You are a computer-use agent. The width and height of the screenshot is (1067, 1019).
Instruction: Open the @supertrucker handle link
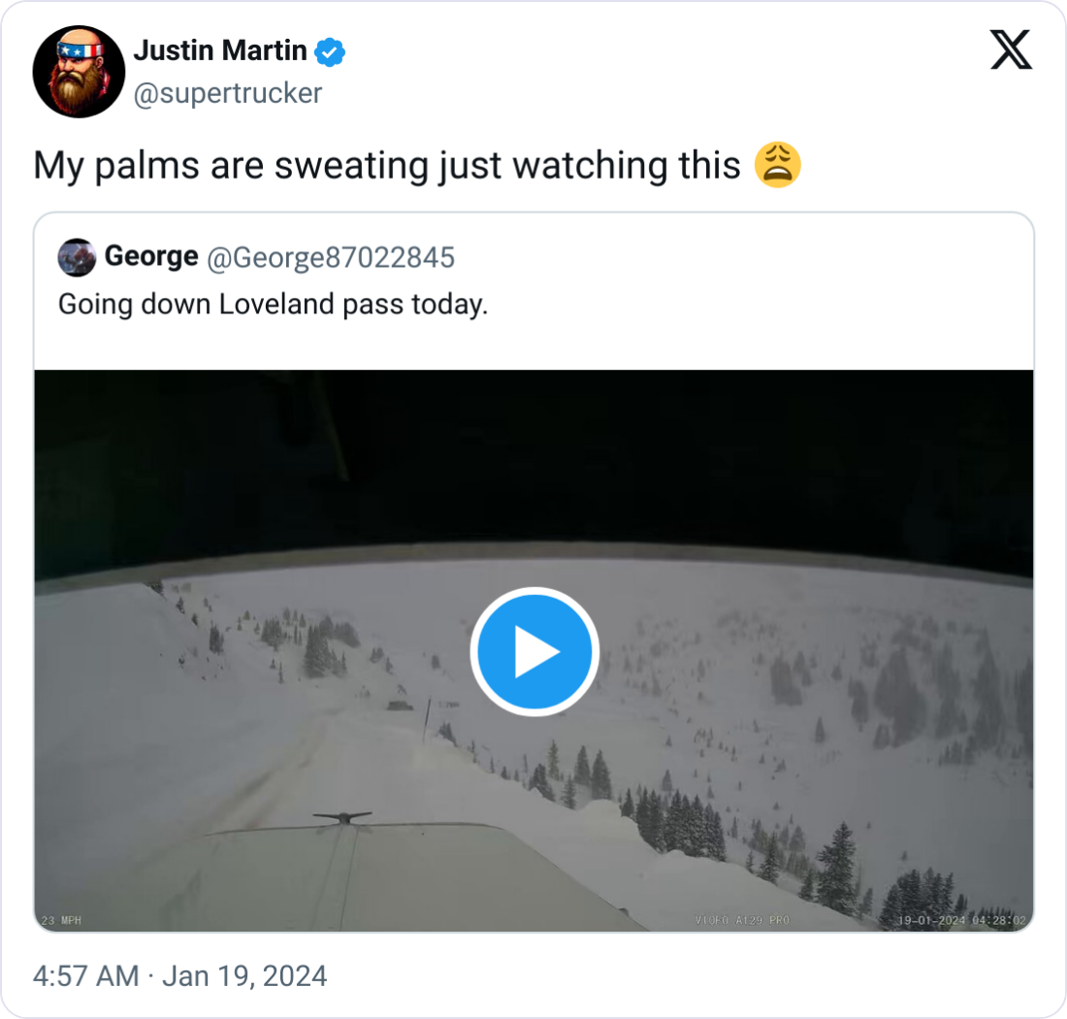coord(227,93)
